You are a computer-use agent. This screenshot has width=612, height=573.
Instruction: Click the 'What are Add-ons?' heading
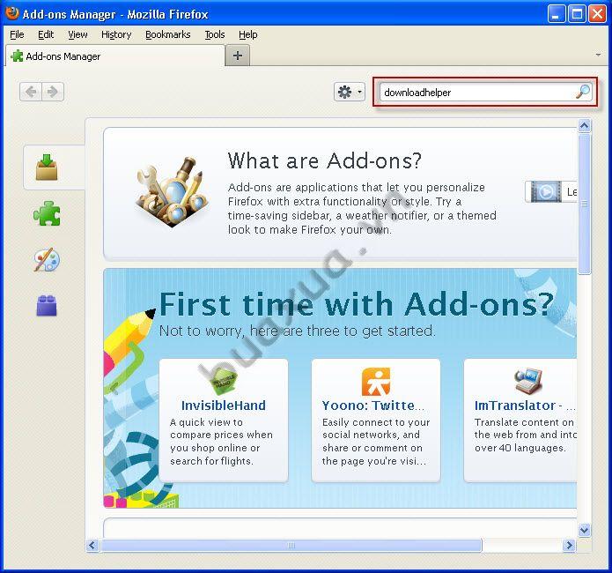(x=325, y=160)
